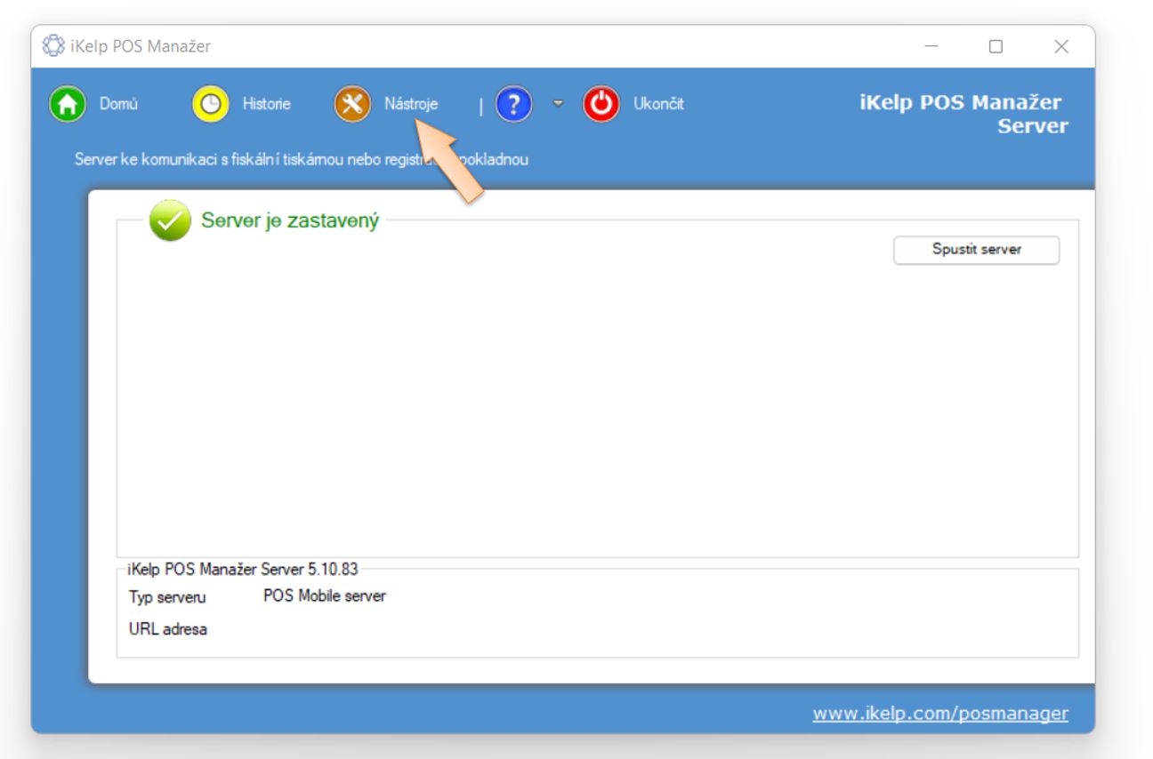Choose the Ukončit text label to quit

click(658, 104)
